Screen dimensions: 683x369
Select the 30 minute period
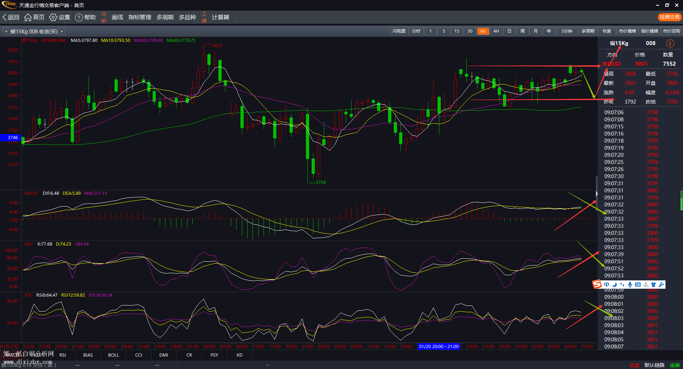click(x=470, y=31)
